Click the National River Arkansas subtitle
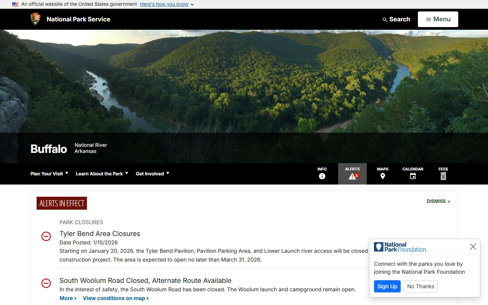 coord(91,148)
